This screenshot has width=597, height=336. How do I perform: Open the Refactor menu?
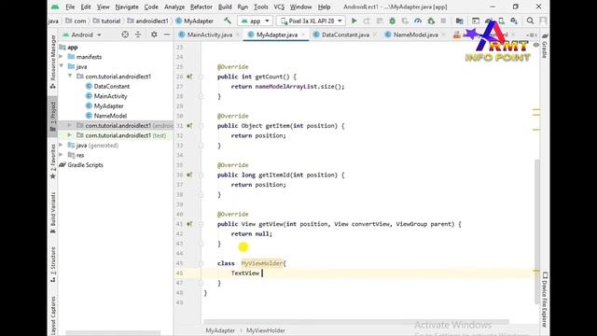201,7
